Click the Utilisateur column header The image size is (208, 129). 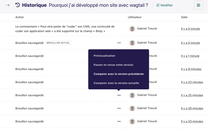tap(135, 17)
